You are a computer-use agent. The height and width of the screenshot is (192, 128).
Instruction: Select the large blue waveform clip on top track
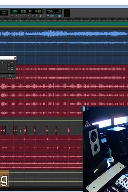(64, 34)
